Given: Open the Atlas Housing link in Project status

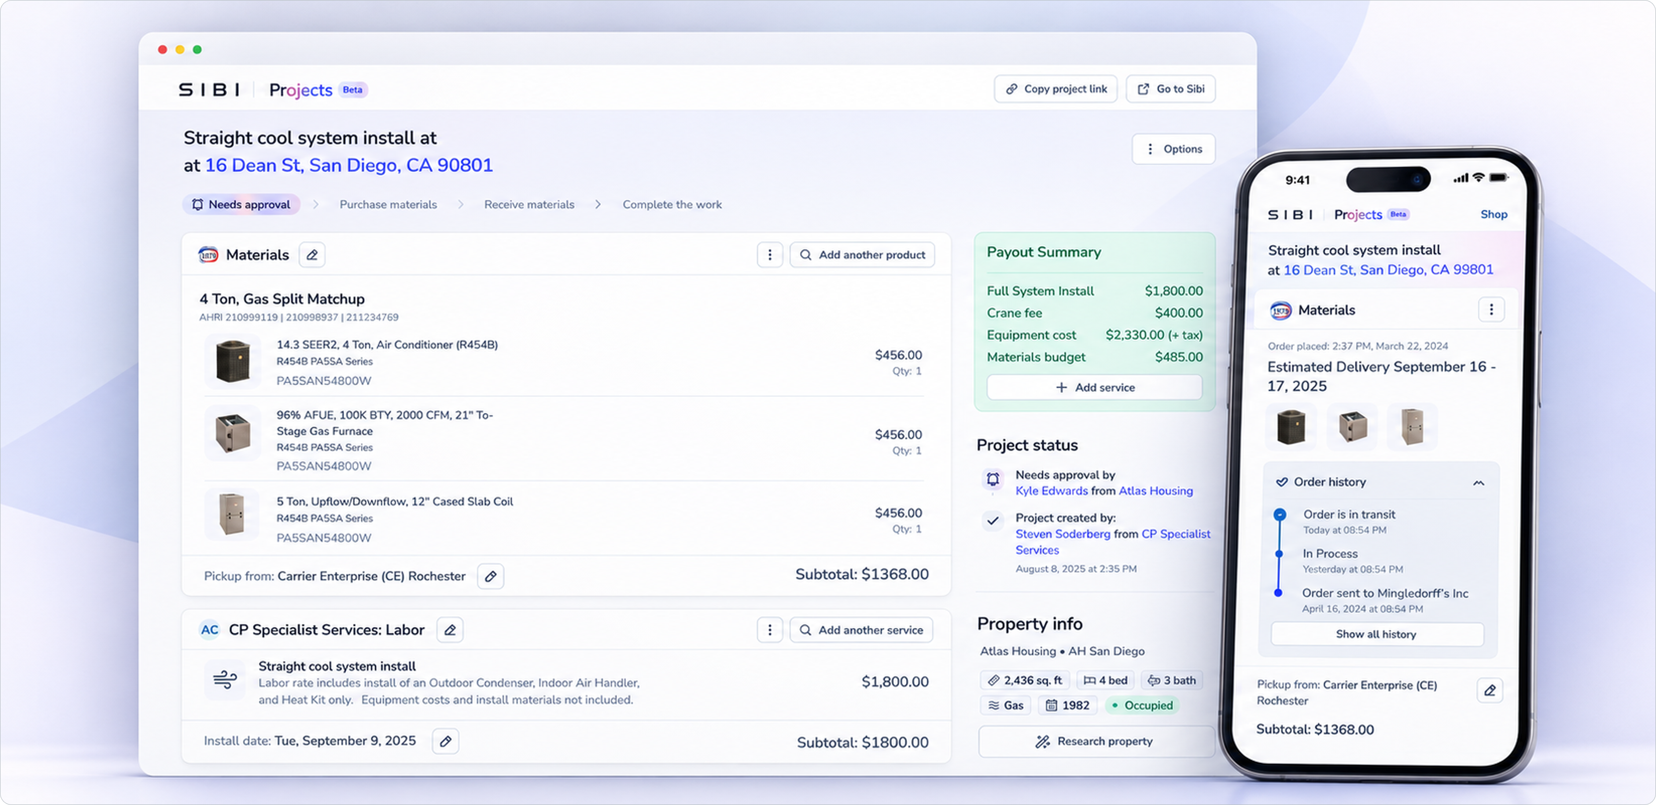Looking at the screenshot, I should point(1156,491).
